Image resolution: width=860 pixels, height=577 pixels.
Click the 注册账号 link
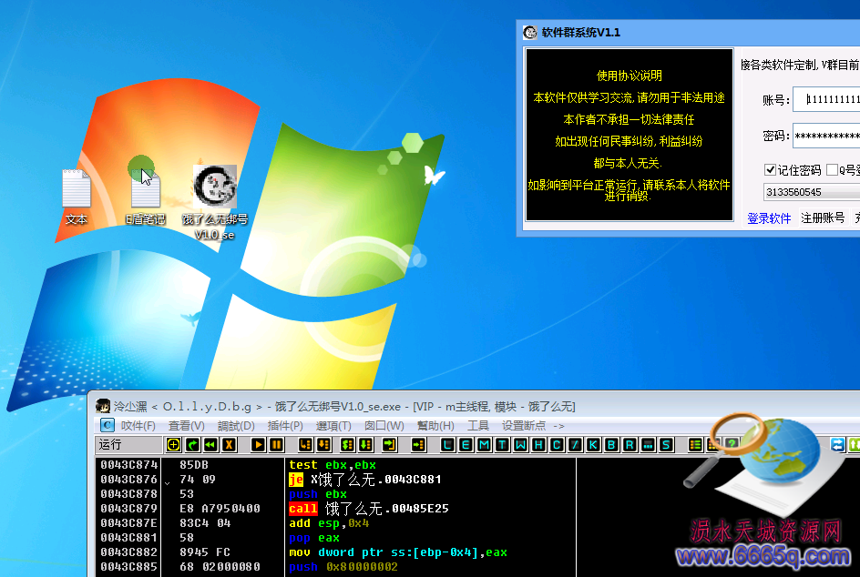coord(823,218)
